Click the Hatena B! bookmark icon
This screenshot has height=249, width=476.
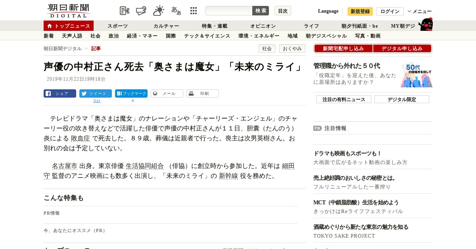point(119,94)
